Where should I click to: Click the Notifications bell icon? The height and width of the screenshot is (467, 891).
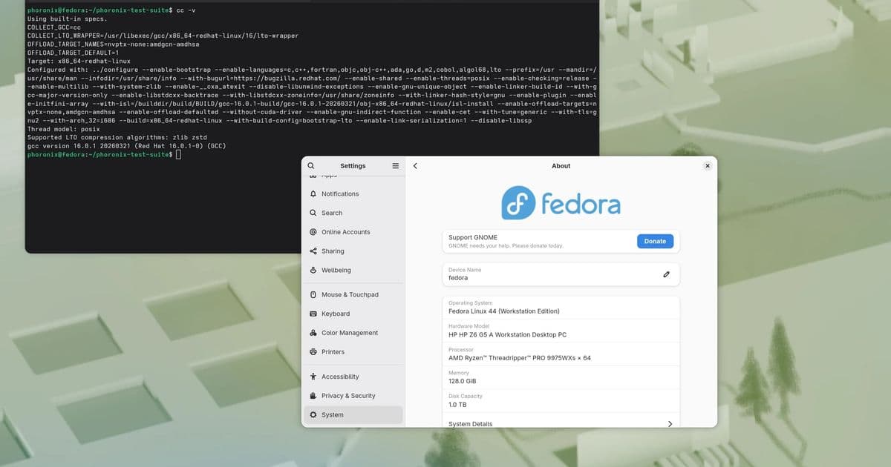pyautogui.click(x=313, y=193)
